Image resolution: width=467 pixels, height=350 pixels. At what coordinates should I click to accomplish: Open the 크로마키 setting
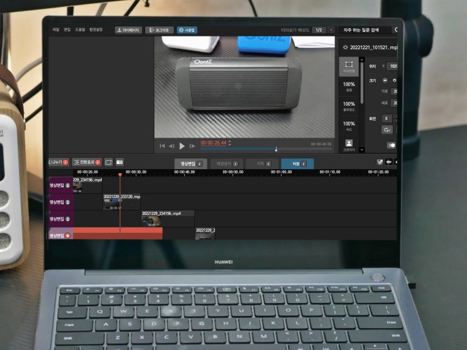[349, 145]
